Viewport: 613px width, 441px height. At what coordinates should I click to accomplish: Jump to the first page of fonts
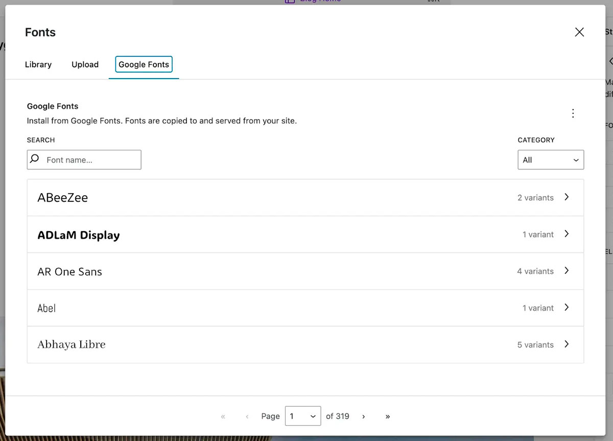point(223,416)
